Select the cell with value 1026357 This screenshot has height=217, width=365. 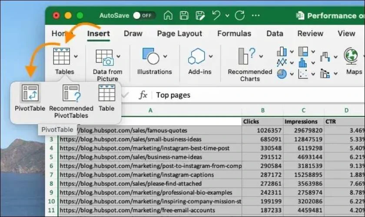[262, 130]
